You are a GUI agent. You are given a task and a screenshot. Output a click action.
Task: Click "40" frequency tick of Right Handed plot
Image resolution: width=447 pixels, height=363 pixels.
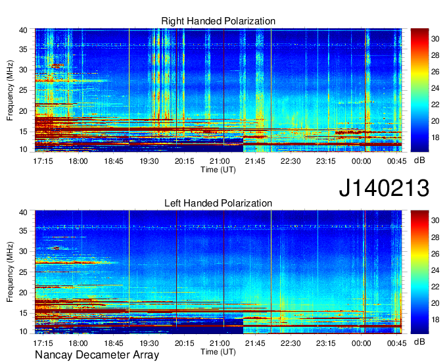(x=23, y=30)
